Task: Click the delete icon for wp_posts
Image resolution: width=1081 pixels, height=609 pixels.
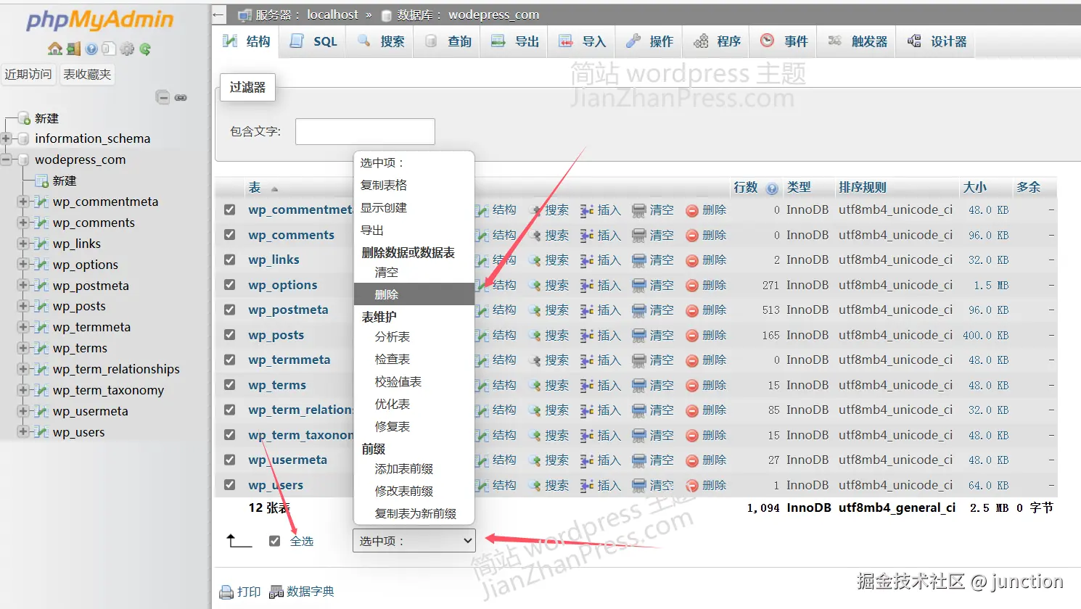Action: coord(692,336)
